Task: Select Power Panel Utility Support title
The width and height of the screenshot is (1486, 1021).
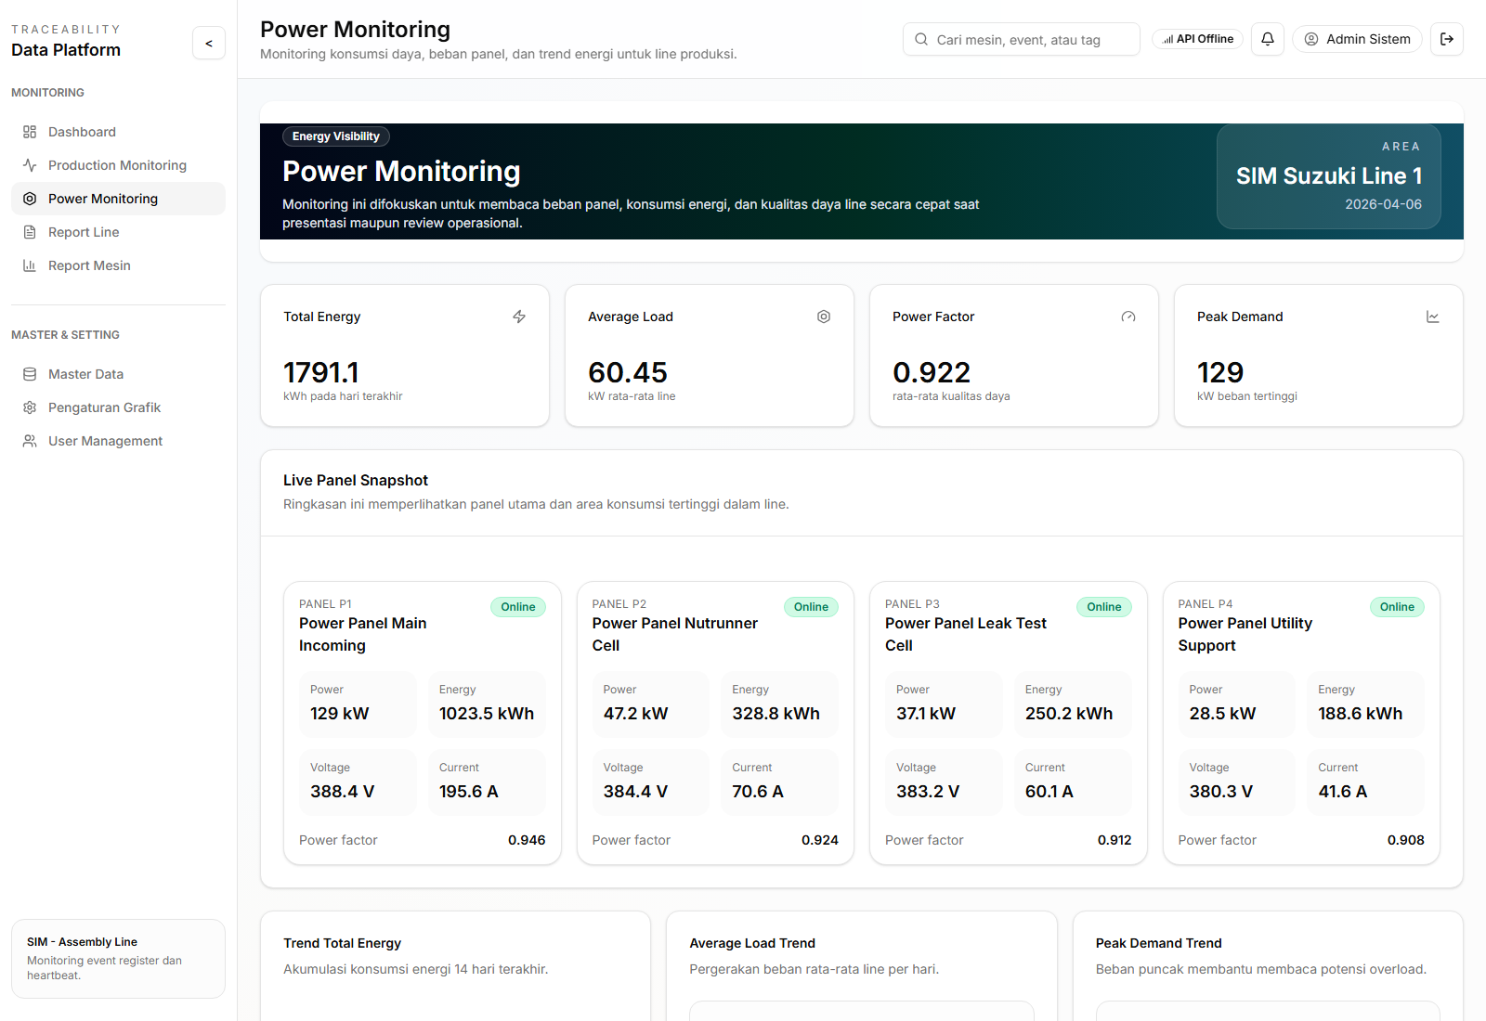Action: [x=1245, y=635]
